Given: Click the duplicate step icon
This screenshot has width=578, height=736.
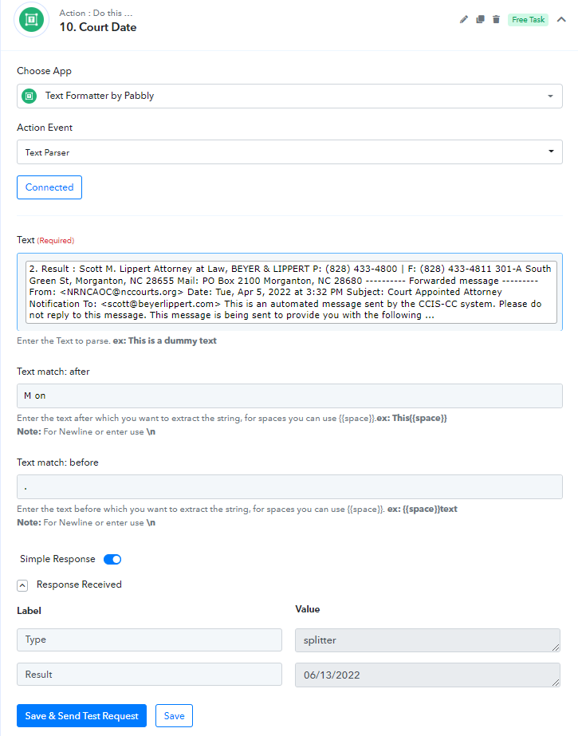Looking at the screenshot, I should [480, 19].
